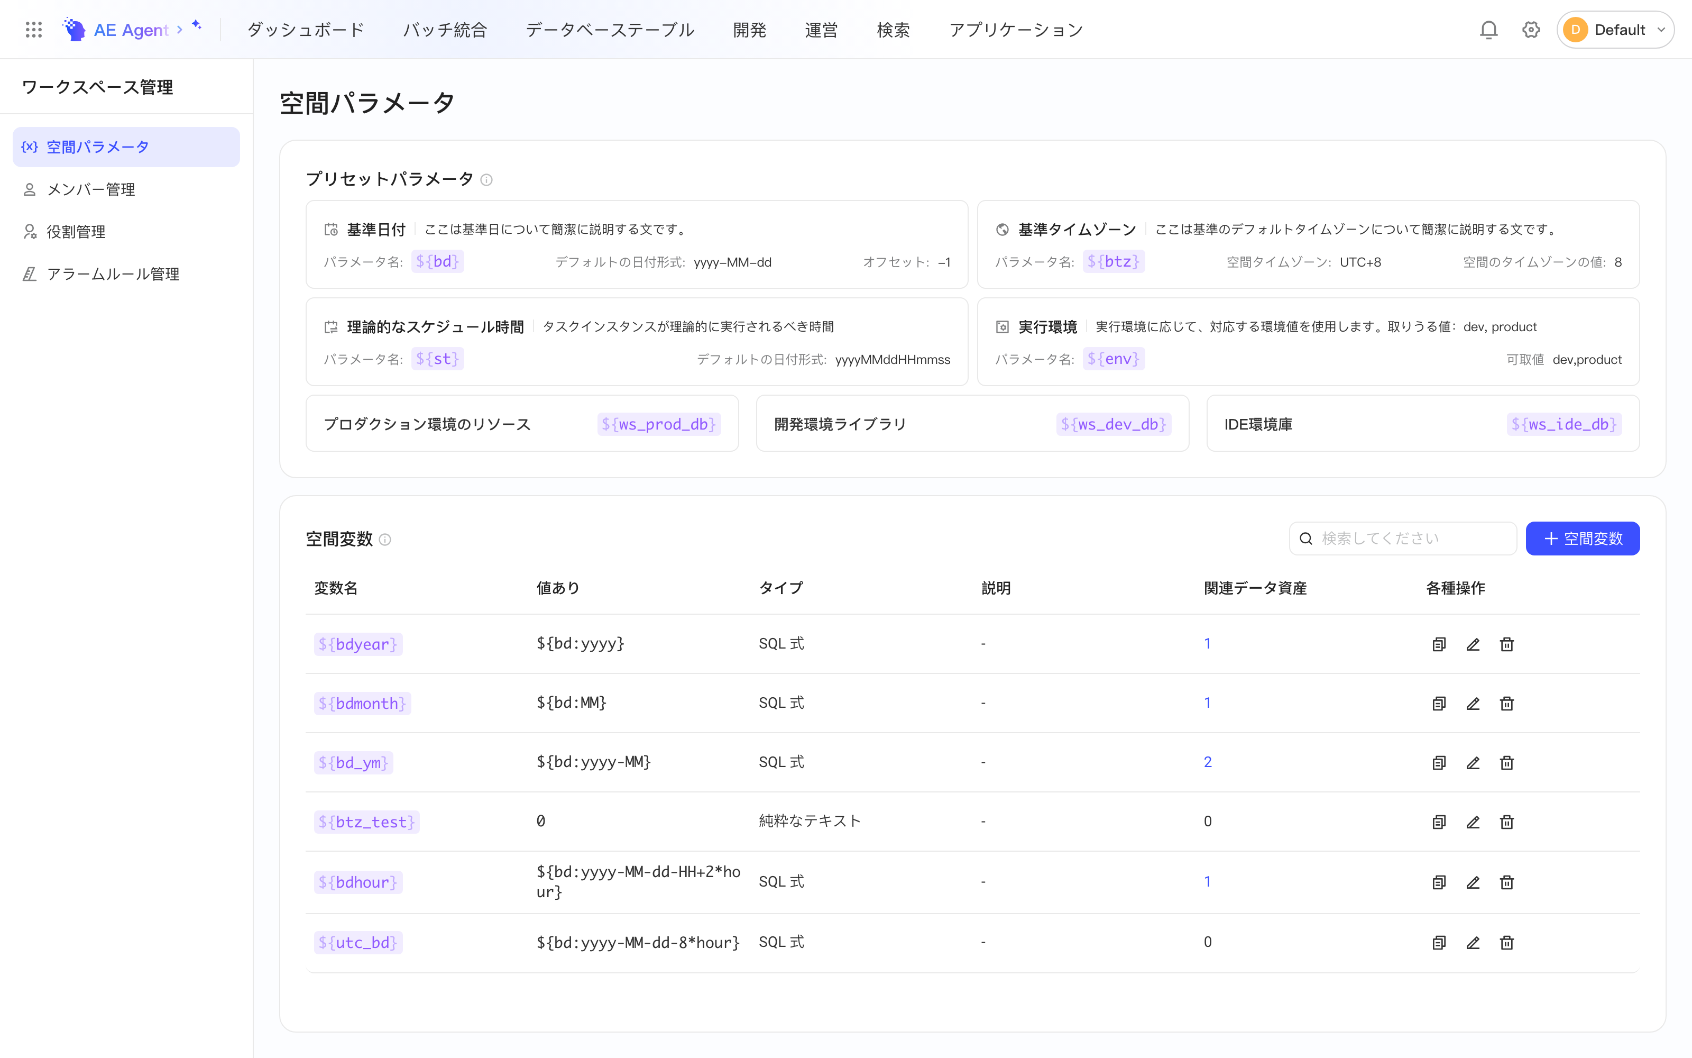Image resolution: width=1692 pixels, height=1058 pixels.
Task: Edit the ${bd_ym} variable
Action: coord(1473,763)
